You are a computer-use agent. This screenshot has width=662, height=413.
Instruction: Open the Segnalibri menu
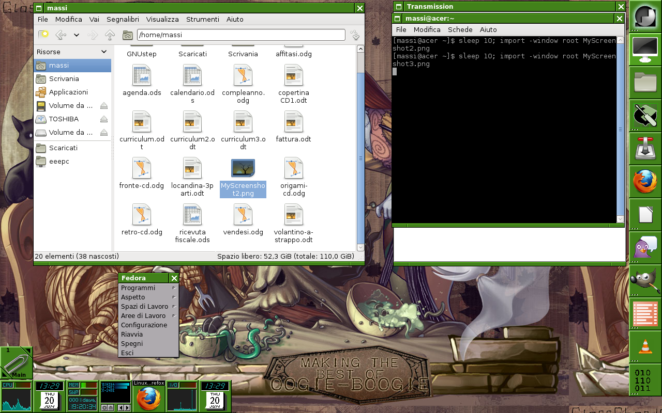click(x=123, y=19)
